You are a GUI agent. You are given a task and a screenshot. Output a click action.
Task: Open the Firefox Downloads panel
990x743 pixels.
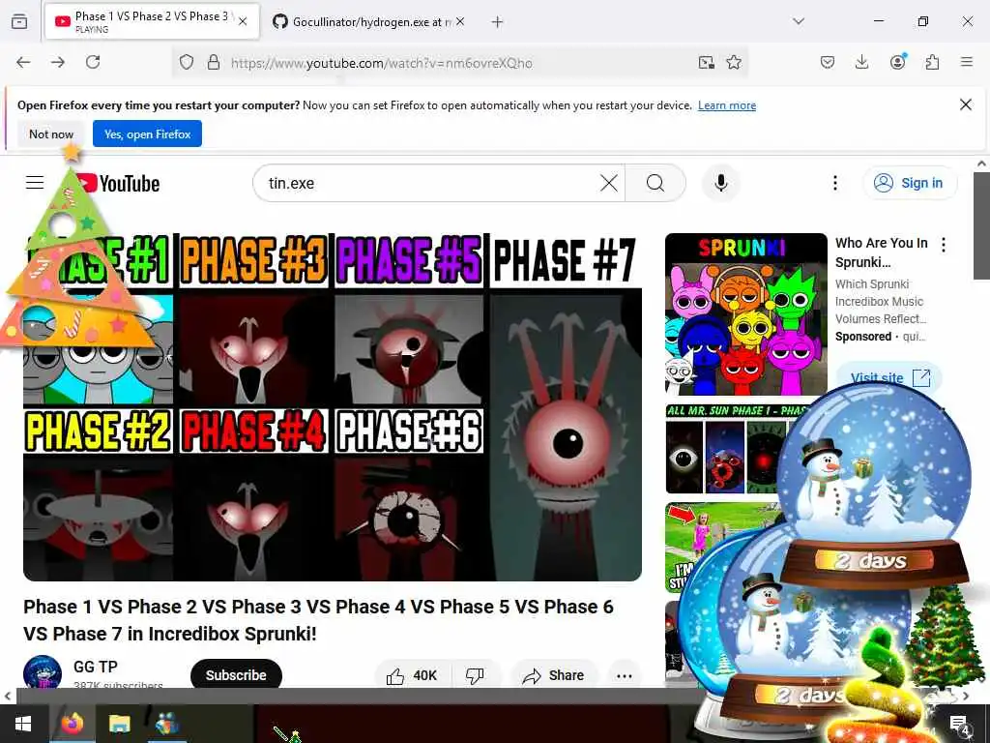pyautogui.click(x=861, y=62)
